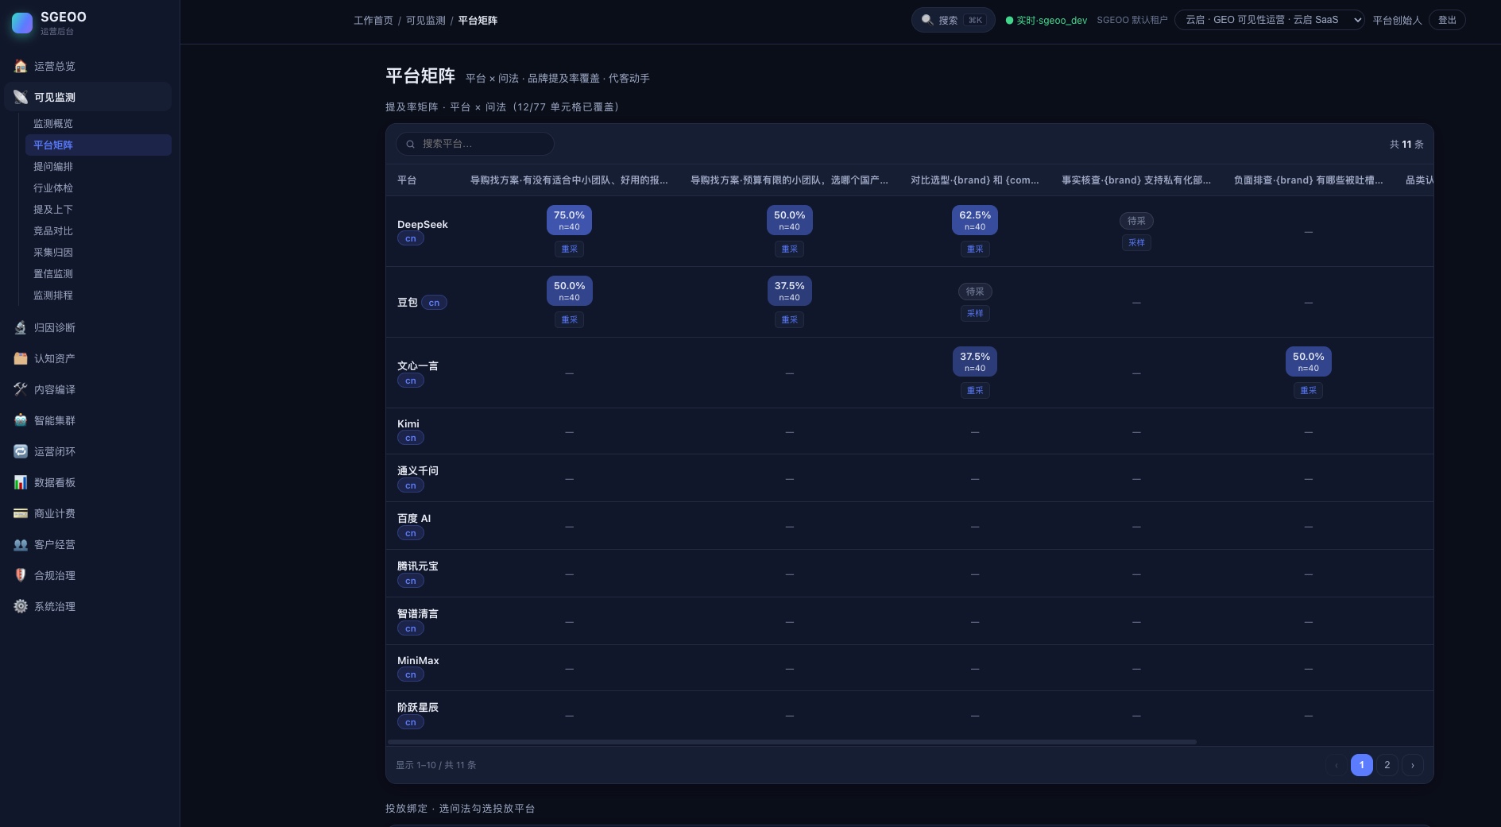Click the 归因诊断 microscope icon

pyautogui.click(x=21, y=327)
